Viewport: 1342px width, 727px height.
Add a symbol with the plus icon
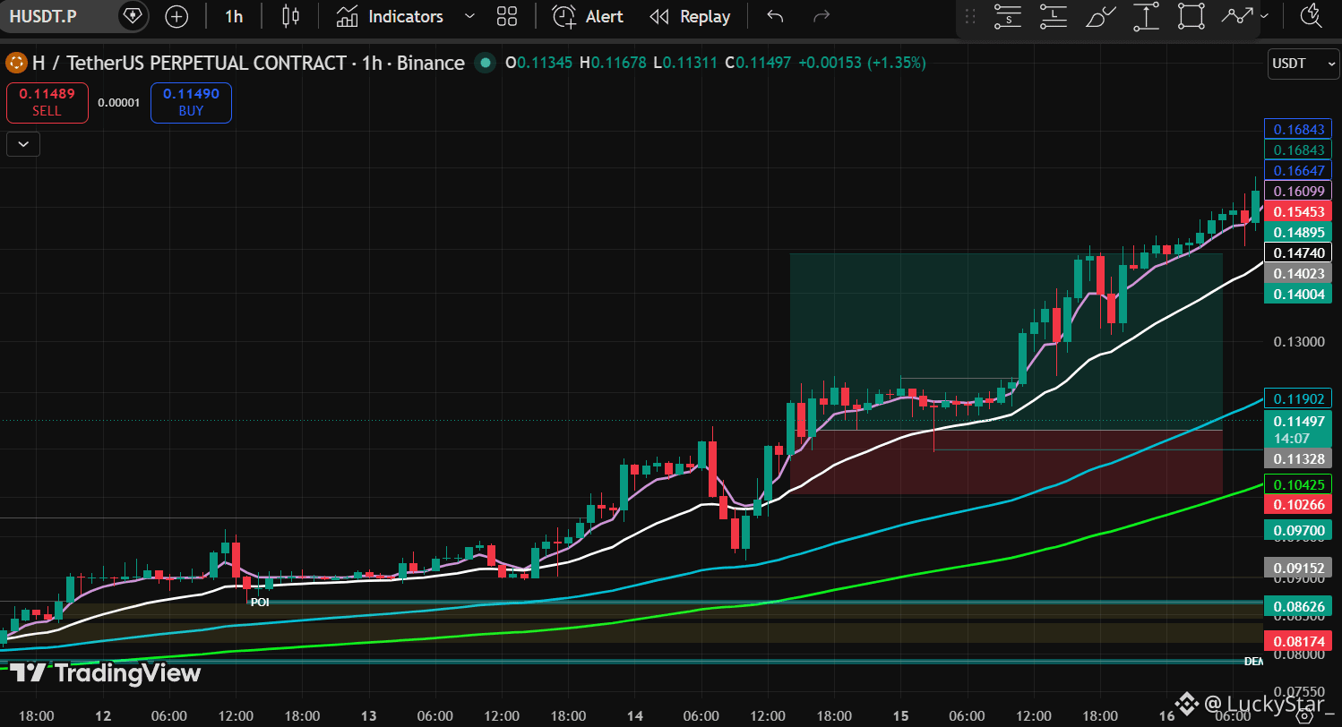177,16
